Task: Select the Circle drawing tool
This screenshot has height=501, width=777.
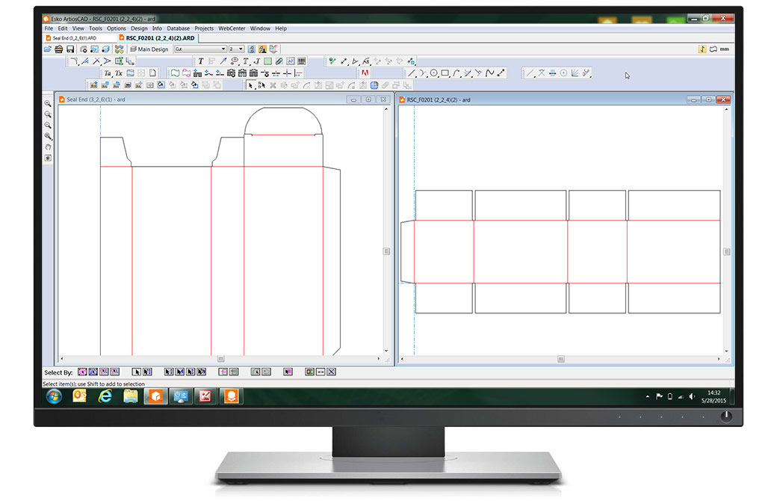Action: pyautogui.click(x=434, y=73)
